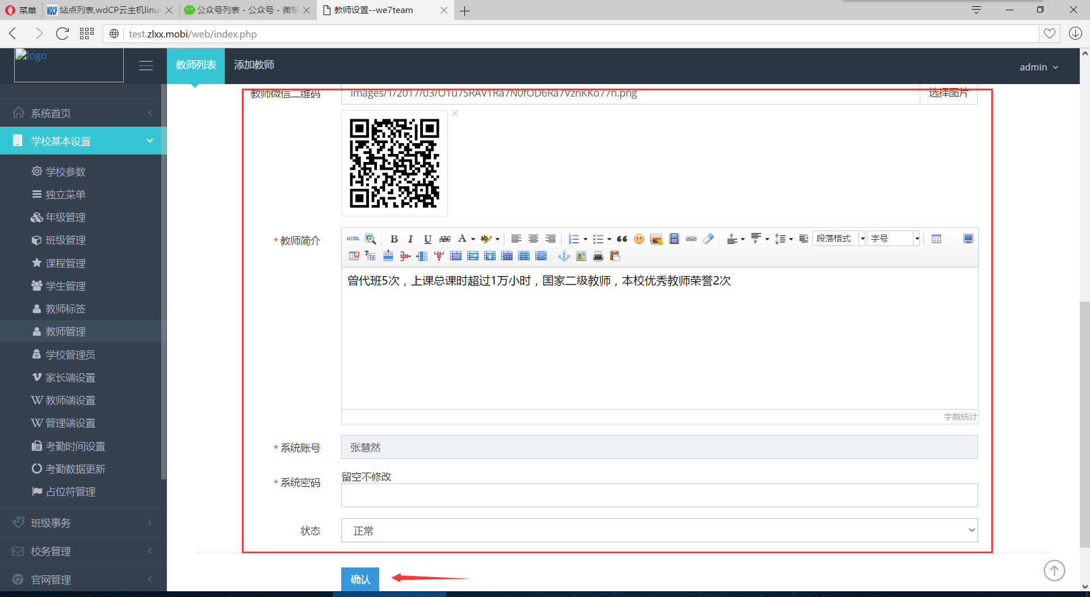Open highlight color dropdown arrow

click(x=497, y=239)
